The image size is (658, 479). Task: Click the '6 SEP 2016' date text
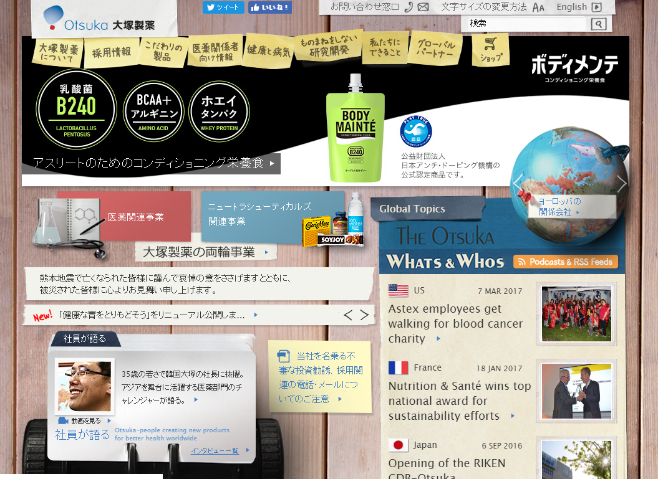click(x=502, y=446)
